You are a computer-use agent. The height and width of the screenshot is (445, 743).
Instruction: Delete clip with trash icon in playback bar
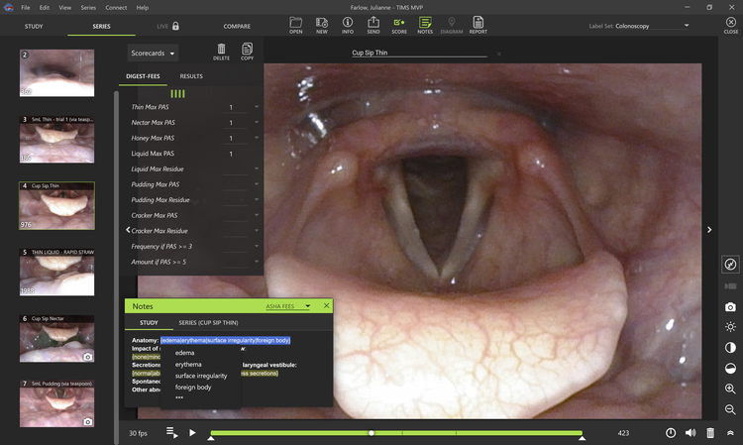point(710,433)
